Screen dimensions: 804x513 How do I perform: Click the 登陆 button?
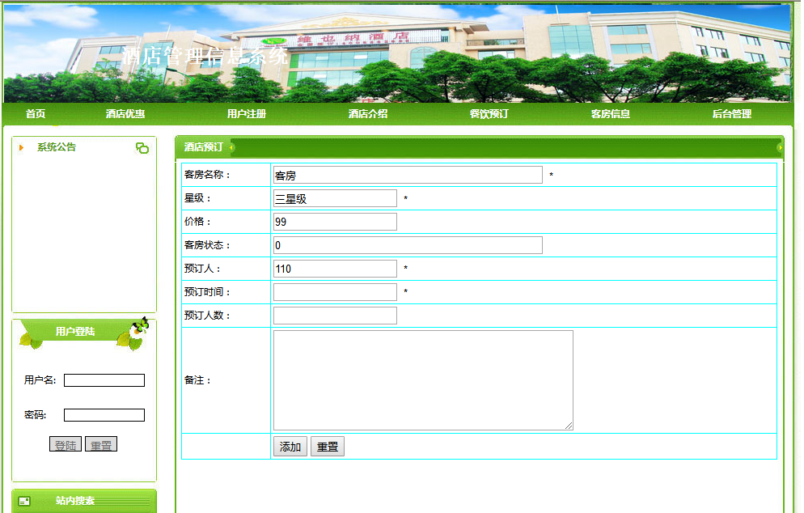click(66, 444)
